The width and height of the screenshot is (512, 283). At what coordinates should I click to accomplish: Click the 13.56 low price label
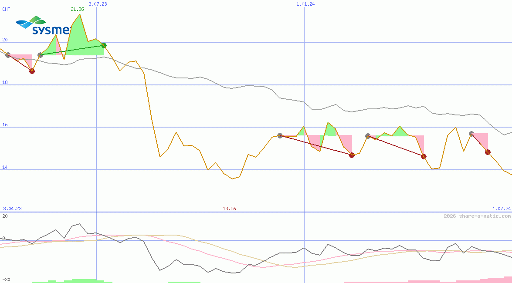(x=229, y=209)
